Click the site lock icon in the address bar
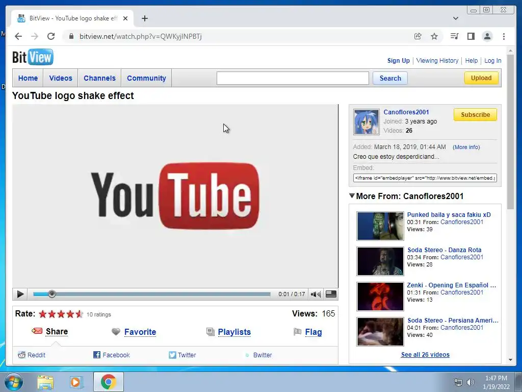This screenshot has height=392, width=522. [71, 36]
